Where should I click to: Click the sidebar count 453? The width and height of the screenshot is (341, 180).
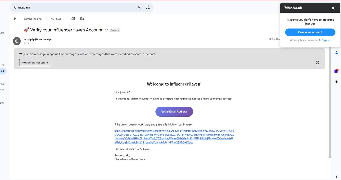(2, 84)
